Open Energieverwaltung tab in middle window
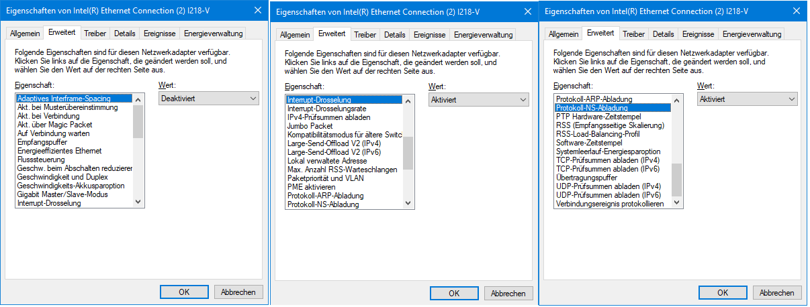Viewport: 810px width, 307px height. pos(483,35)
